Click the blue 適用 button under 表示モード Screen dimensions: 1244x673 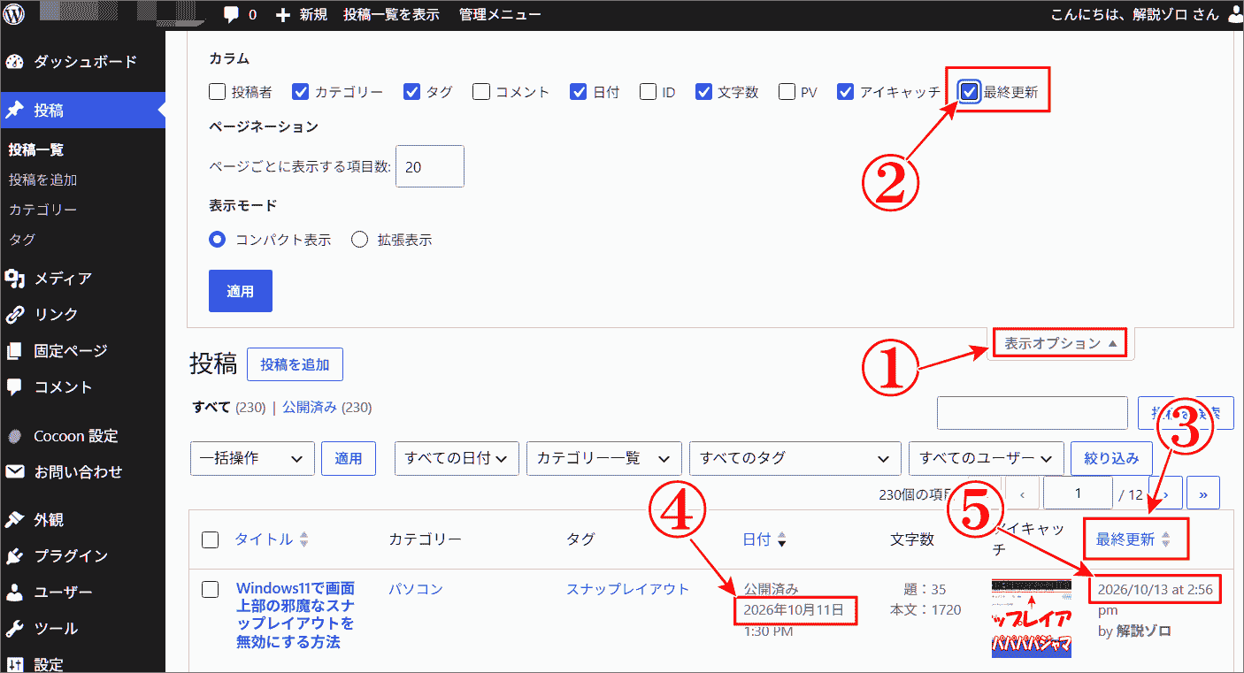(241, 291)
